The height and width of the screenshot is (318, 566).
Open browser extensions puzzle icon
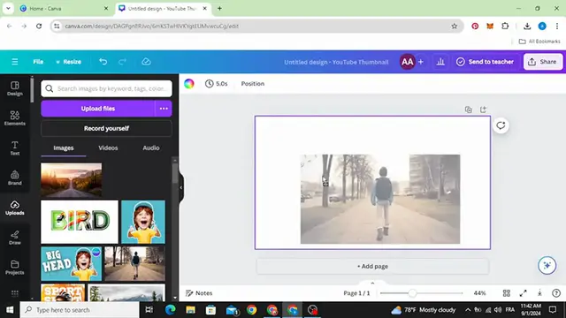pyautogui.click(x=505, y=26)
